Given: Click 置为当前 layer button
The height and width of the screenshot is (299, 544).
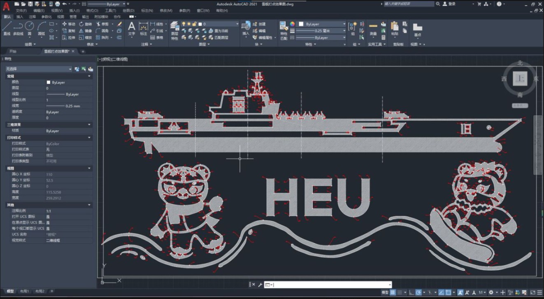Looking at the screenshot, I should tap(218, 31).
